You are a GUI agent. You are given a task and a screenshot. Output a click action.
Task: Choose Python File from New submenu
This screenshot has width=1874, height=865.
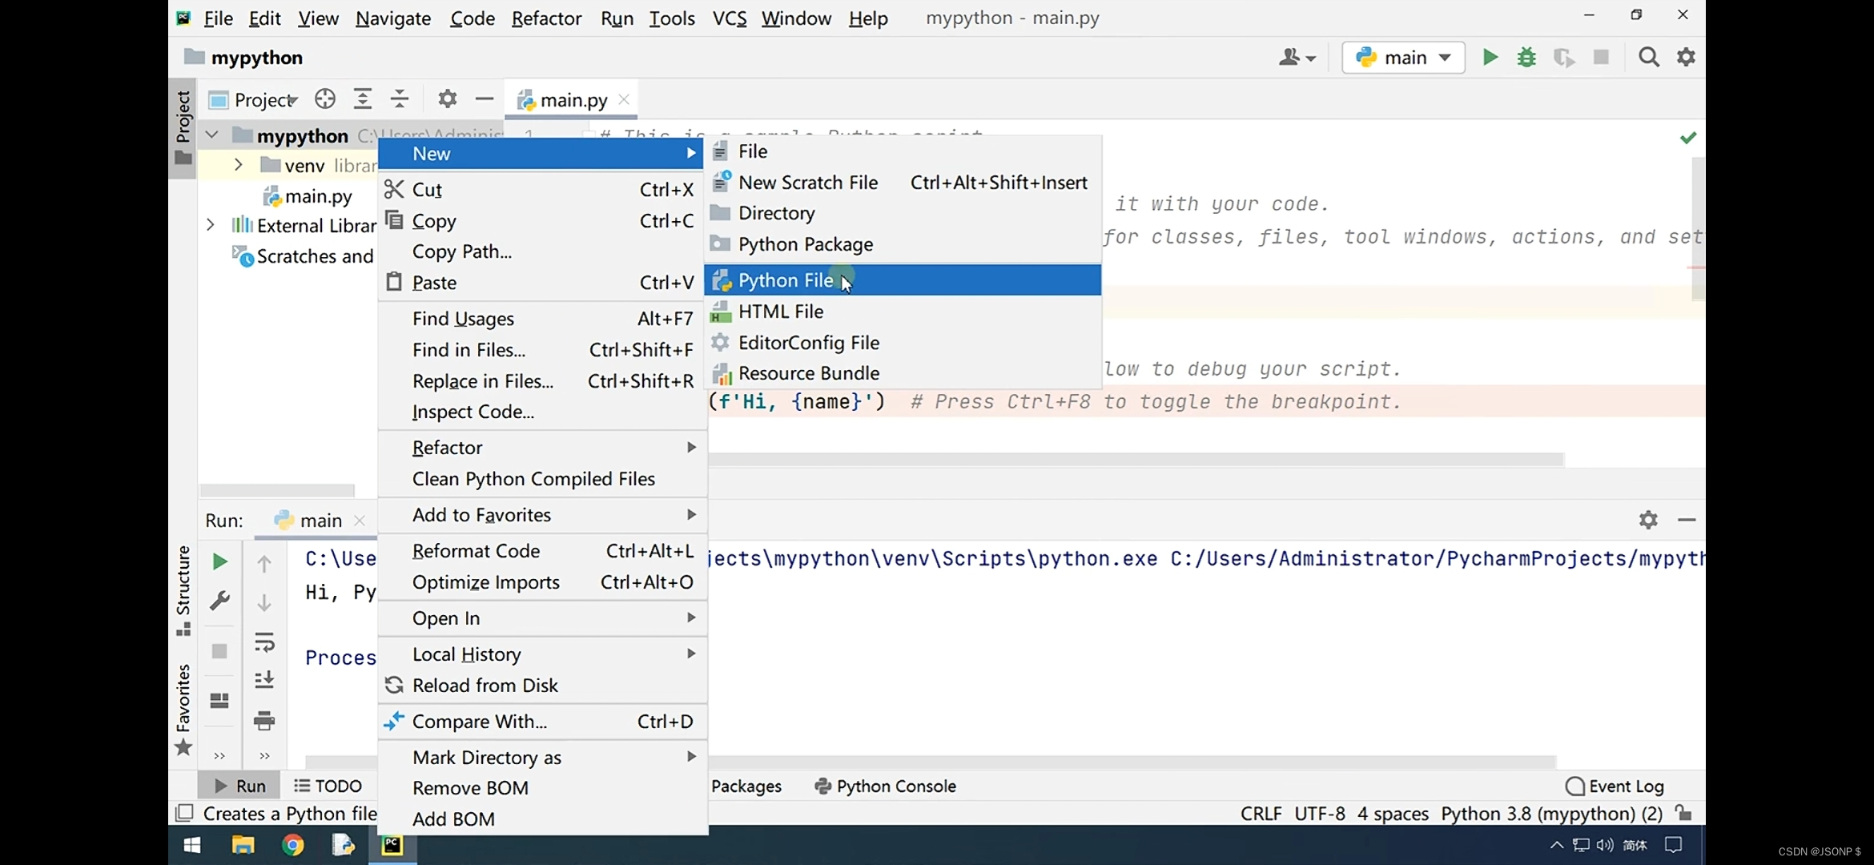click(903, 280)
